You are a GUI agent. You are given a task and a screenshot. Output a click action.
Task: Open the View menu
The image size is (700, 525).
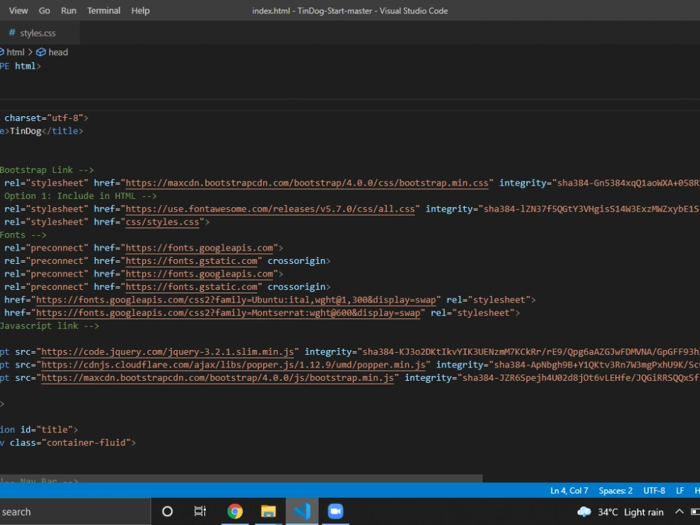[x=18, y=10]
